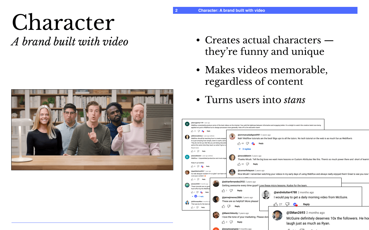Reply to @ADinosaurMan's comment

(203, 207)
